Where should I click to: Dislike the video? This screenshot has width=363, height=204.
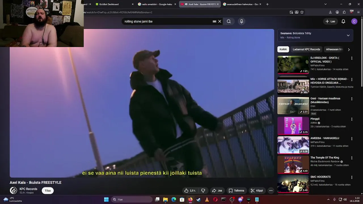(x=203, y=190)
